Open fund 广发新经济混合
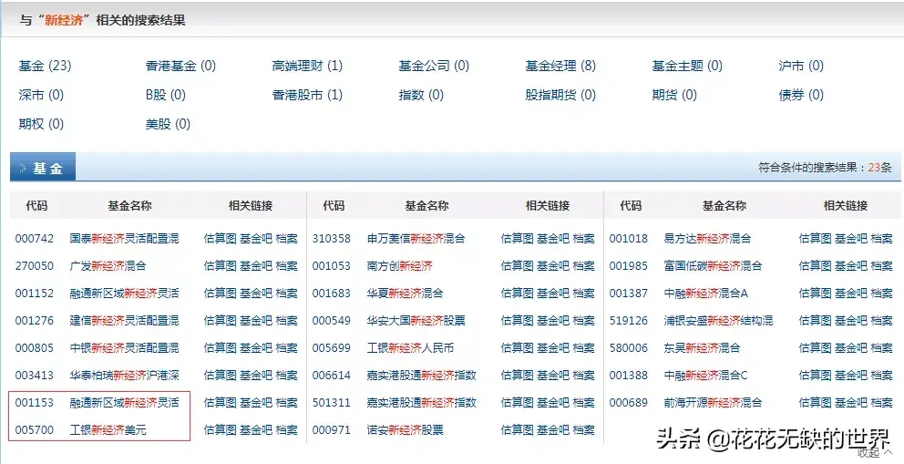904x464 pixels. pyautogui.click(x=108, y=265)
